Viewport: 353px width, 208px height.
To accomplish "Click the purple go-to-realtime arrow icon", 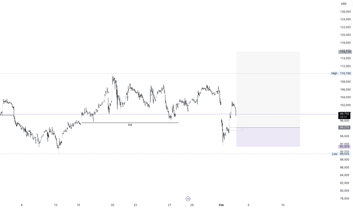I will (x=188, y=199).
